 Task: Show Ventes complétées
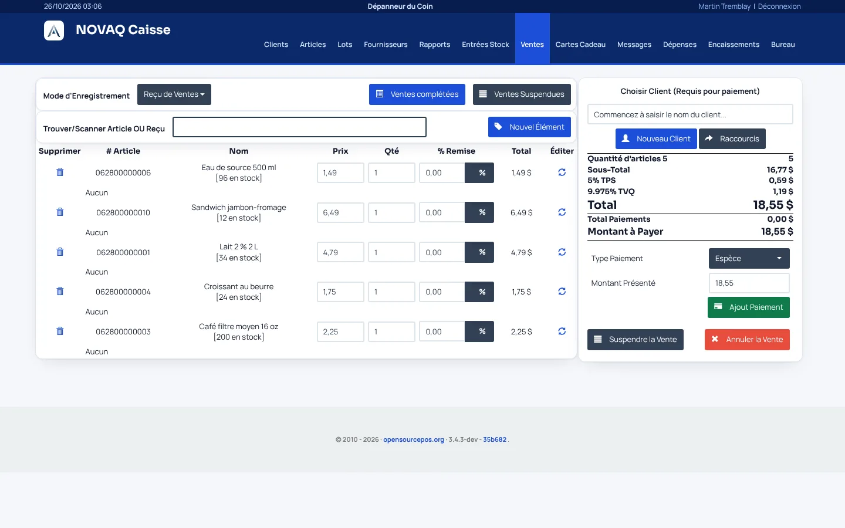[x=417, y=94]
